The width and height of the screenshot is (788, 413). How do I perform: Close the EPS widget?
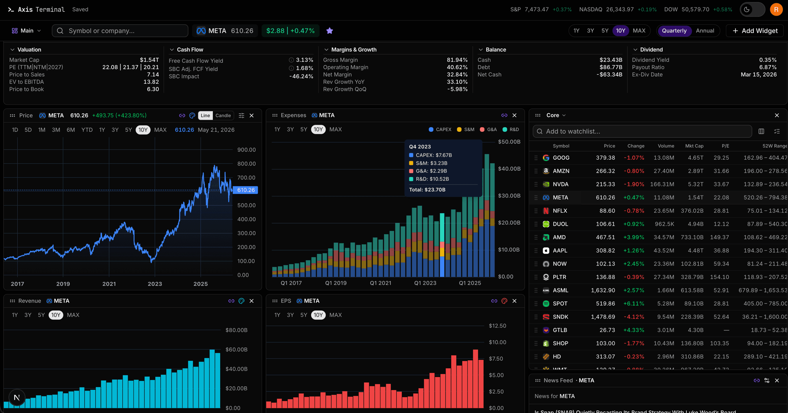pyautogui.click(x=515, y=301)
